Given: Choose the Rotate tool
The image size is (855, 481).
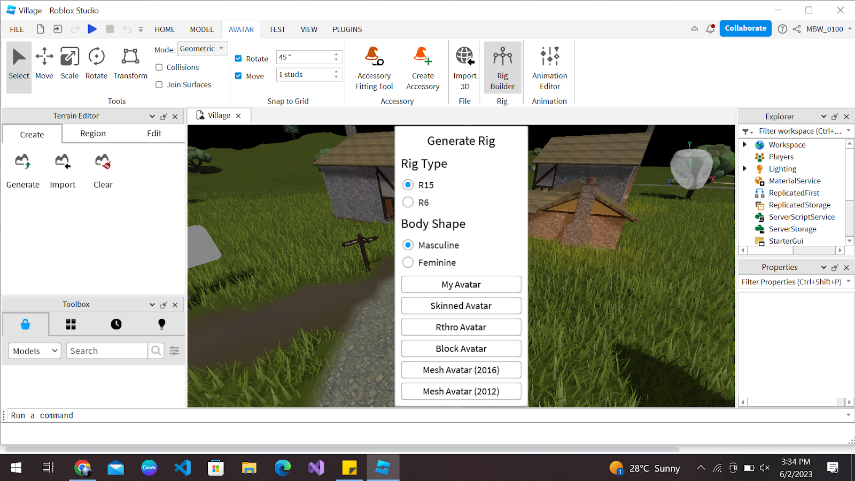Looking at the screenshot, I should tap(96, 64).
